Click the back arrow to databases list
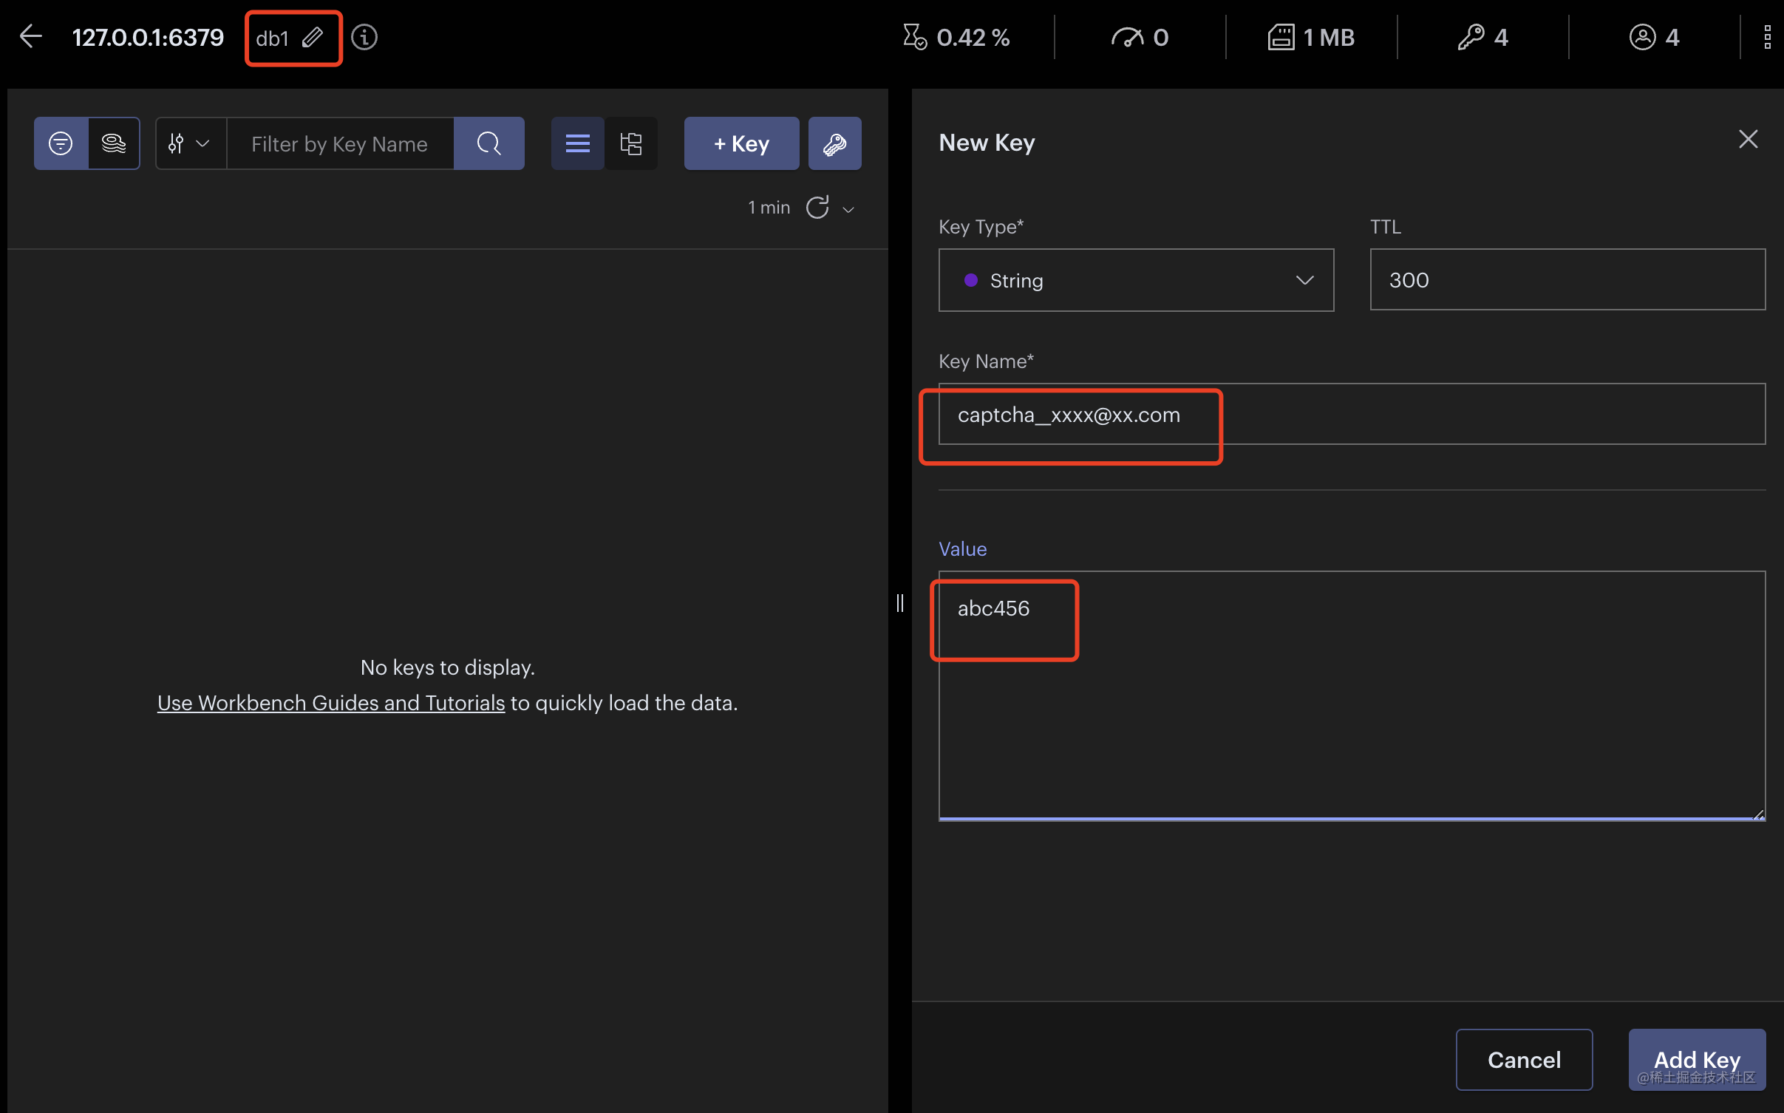Viewport: 1784px width, 1113px height. coord(30,36)
